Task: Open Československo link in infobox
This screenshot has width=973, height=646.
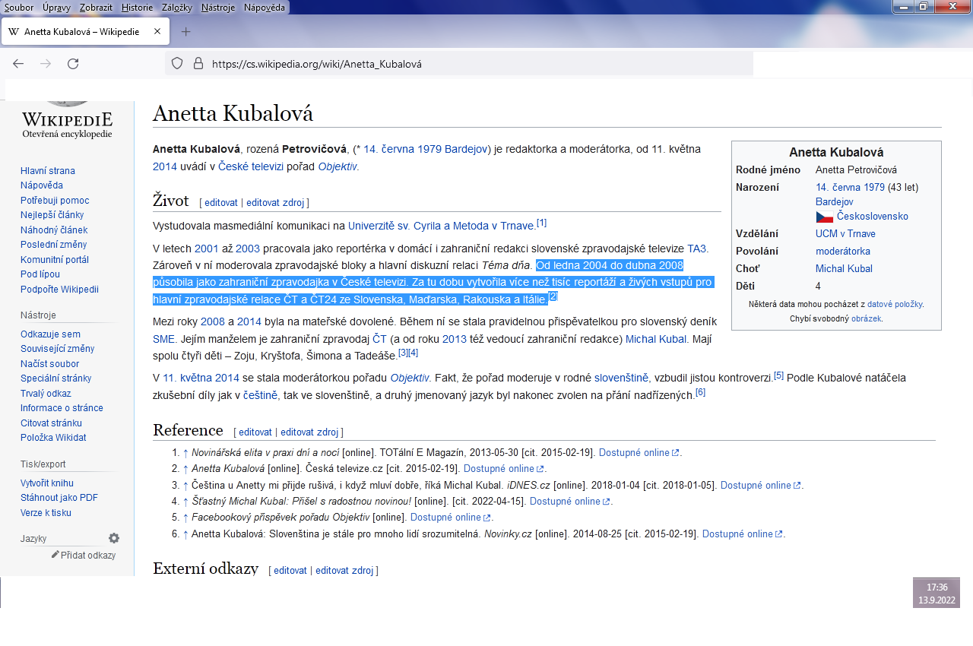Action: [x=873, y=217]
